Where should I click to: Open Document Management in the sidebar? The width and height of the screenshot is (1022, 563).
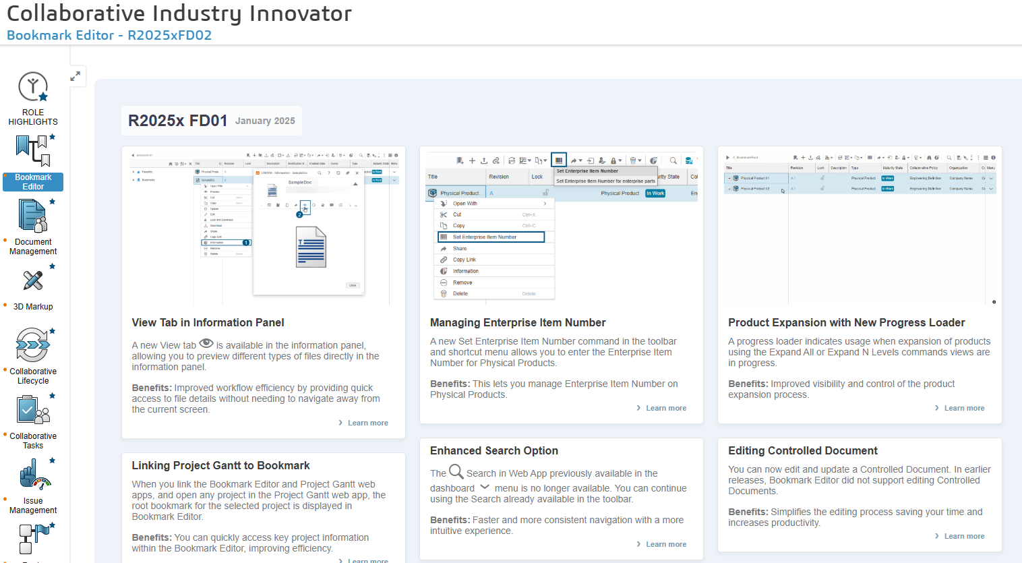point(33,227)
